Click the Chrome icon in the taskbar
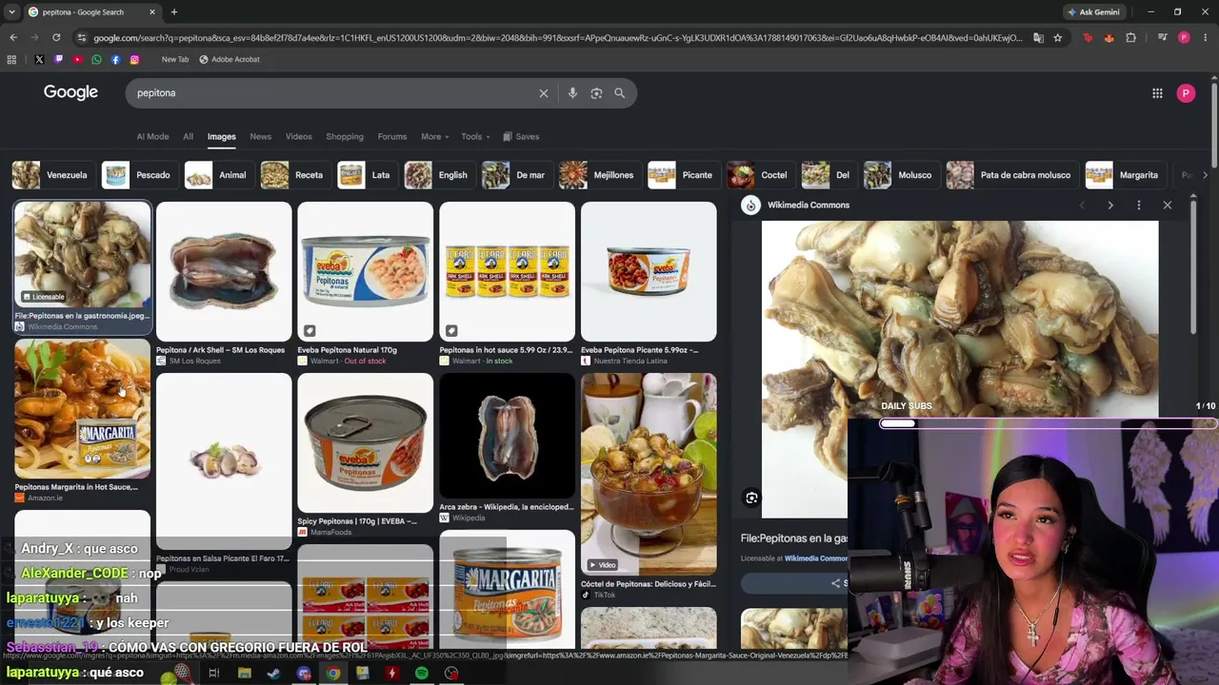 [x=333, y=674]
